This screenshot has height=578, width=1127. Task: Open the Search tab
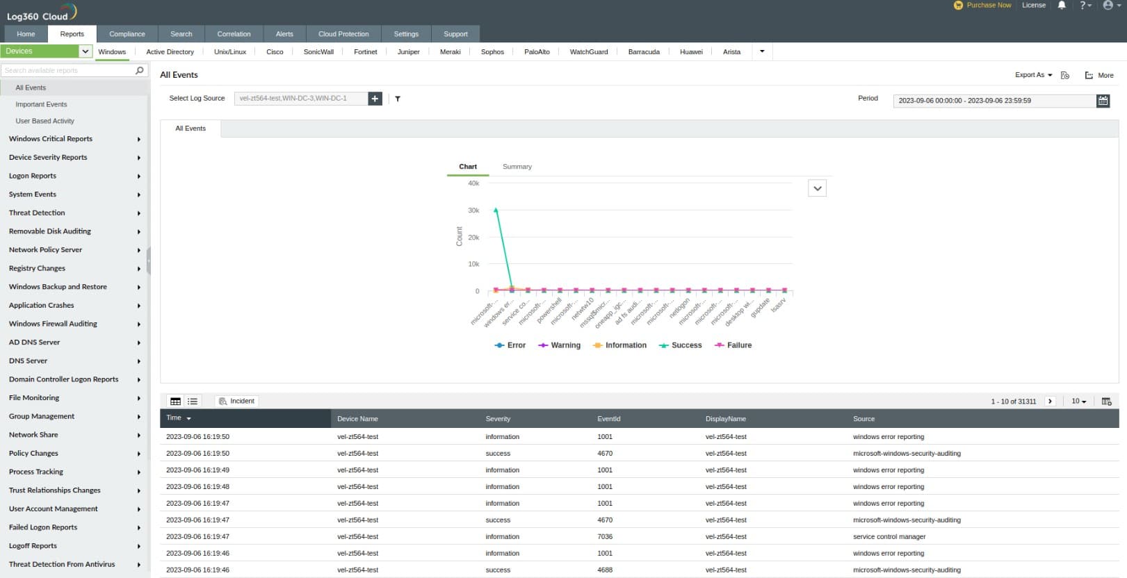pyautogui.click(x=181, y=34)
